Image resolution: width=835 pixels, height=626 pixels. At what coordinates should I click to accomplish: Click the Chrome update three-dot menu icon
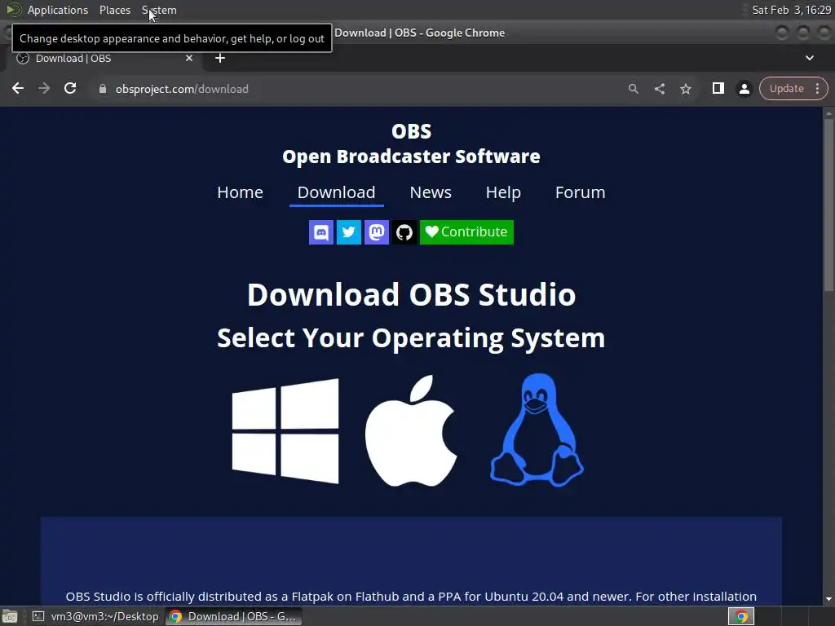click(817, 88)
